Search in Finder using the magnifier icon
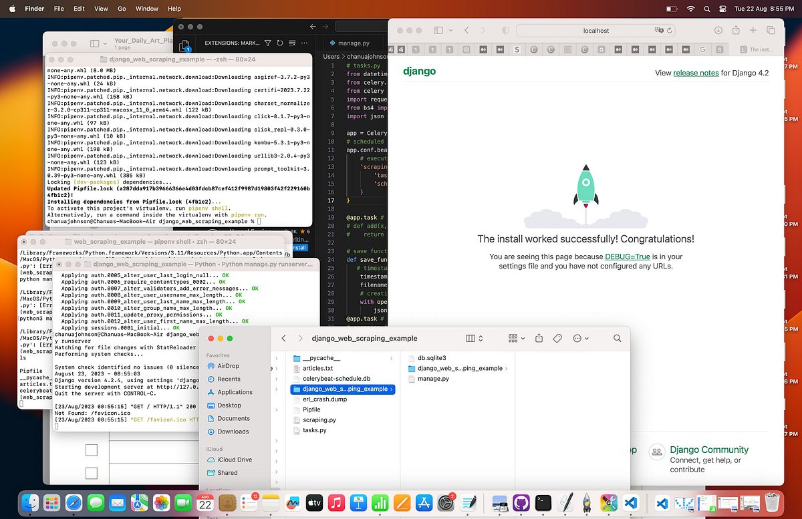The height and width of the screenshot is (519, 802). pyautogui.click(x=616, y=338)
